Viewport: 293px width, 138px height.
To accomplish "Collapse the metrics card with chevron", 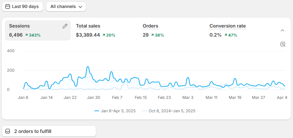I will click(x=282, y=30).
